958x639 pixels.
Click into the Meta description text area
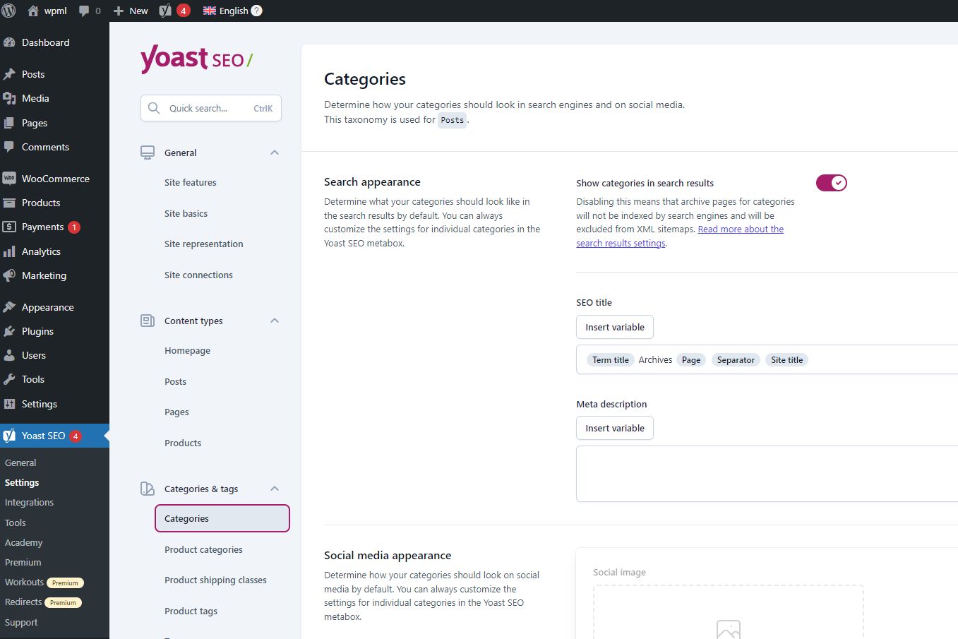pyautogui.click(x=767, y=474)
